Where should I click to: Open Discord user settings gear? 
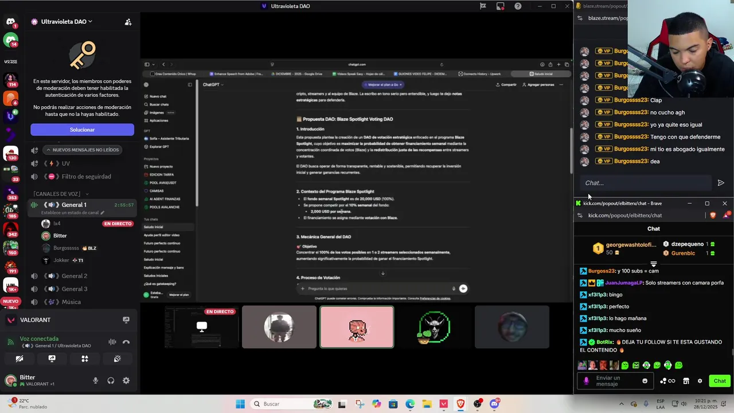coord(126,380)
